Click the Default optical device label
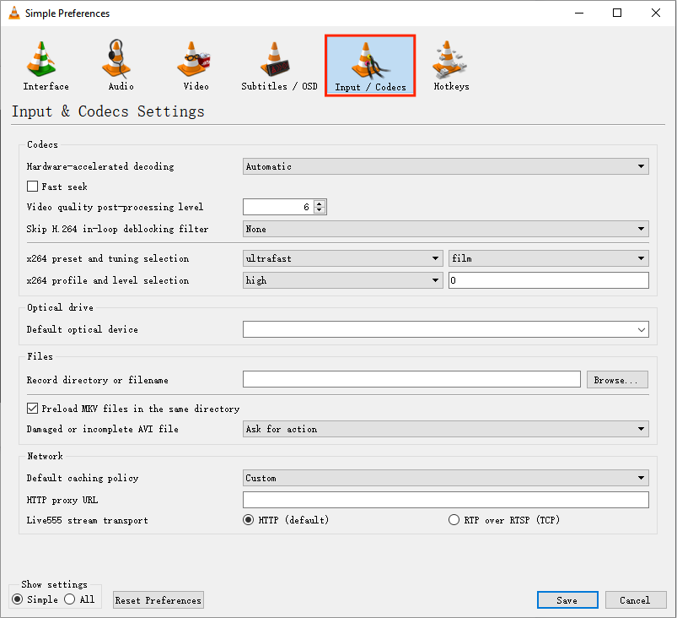The width and height of the screenshot is (677, 618). (82, 329)
